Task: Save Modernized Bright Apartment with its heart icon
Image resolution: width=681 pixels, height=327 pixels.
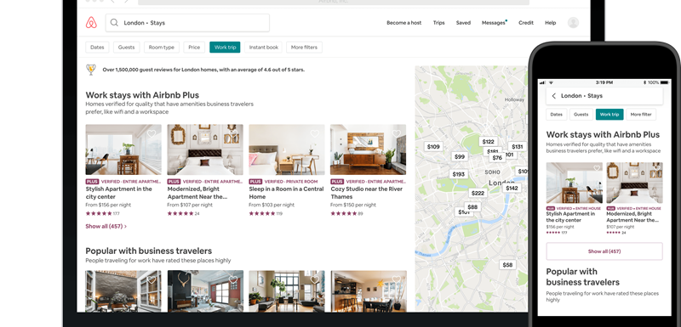Action: 233,134
